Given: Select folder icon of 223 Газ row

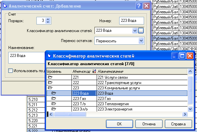Looking at the screenshot, I should point(54,98).
